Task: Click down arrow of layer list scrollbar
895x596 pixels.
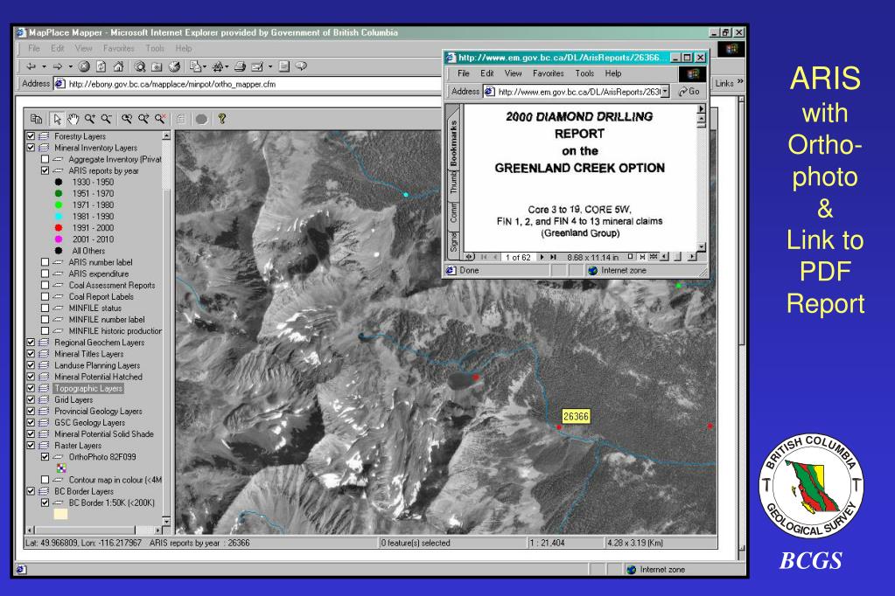Action: 166,522
